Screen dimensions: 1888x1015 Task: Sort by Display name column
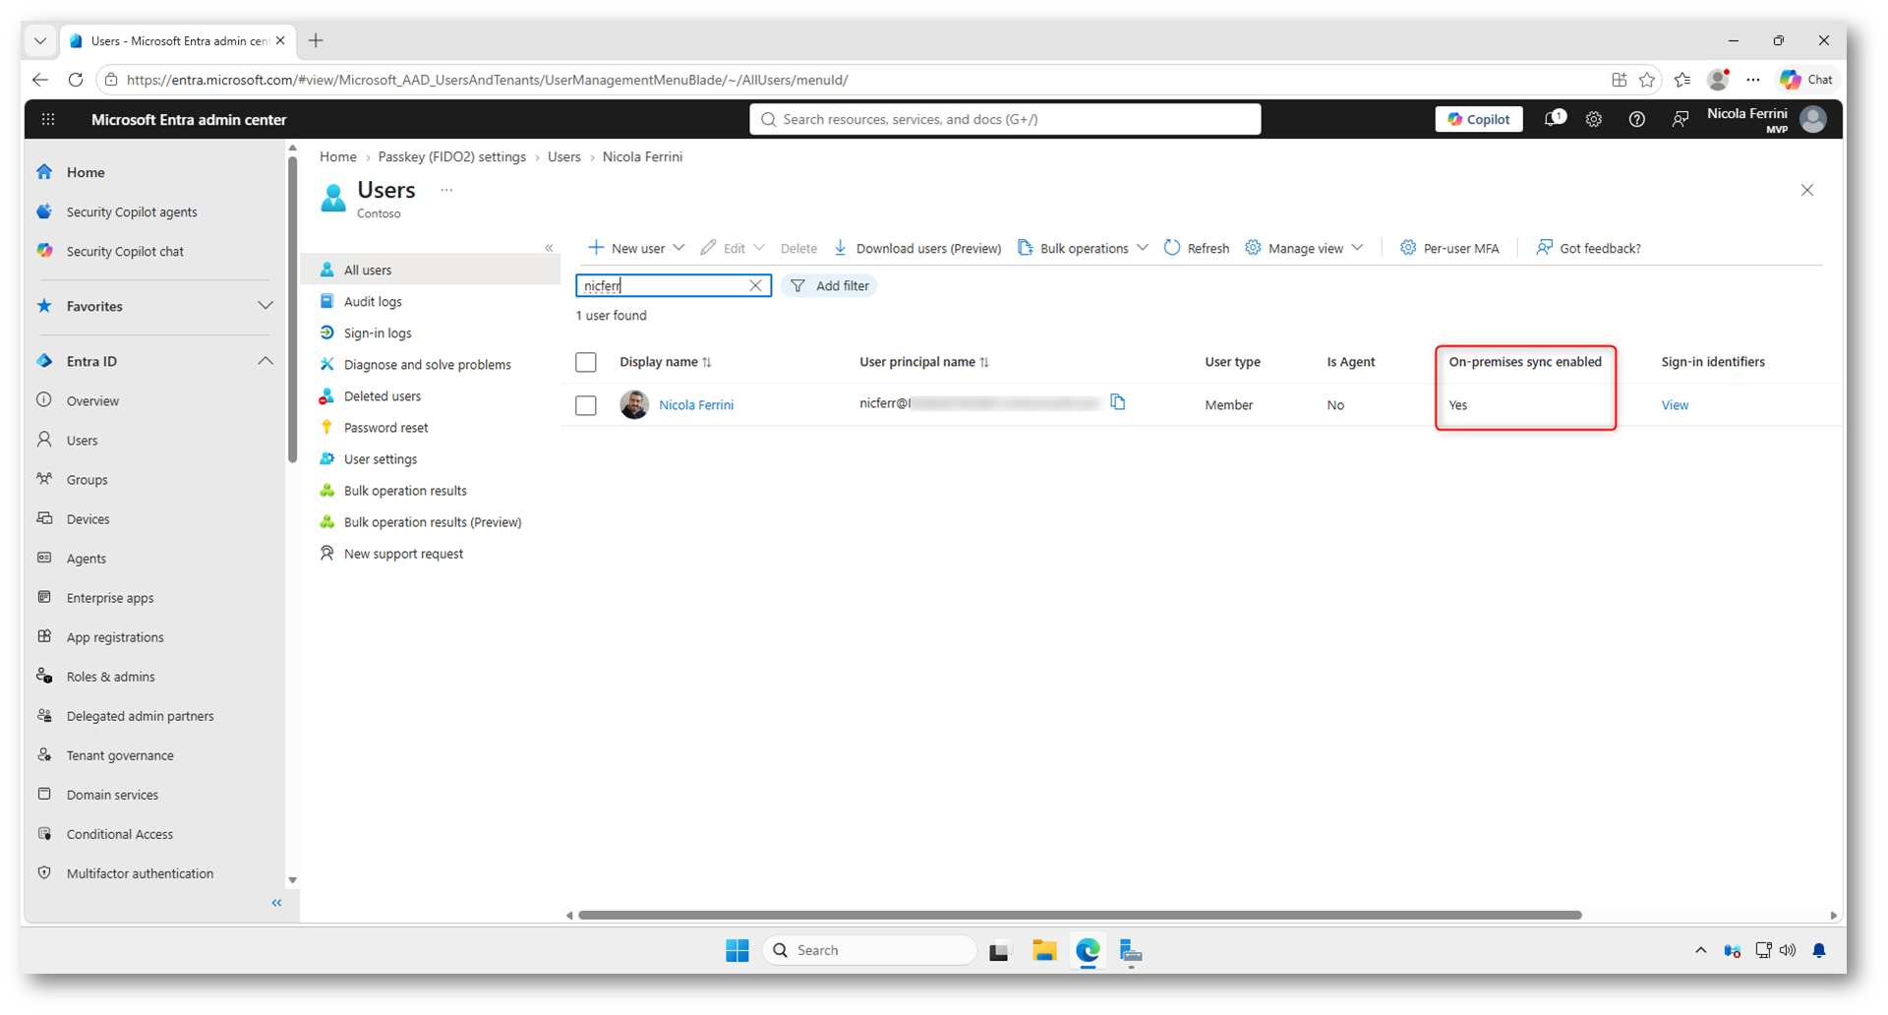pyautogui.click(x=666, y=362)
